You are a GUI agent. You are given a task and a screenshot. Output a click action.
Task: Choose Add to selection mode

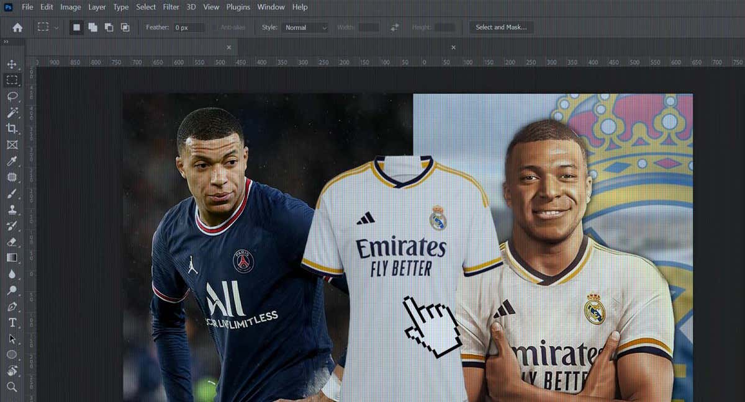click(93, 27)
